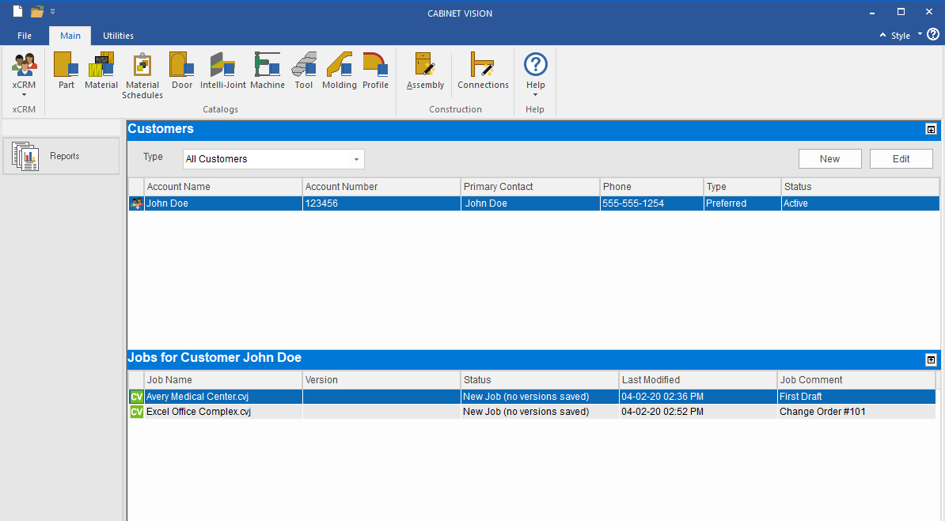Click the Preferred type cell
Image resolution: width=945 pixels, height=521 pixels.
[x=742, y=203]
